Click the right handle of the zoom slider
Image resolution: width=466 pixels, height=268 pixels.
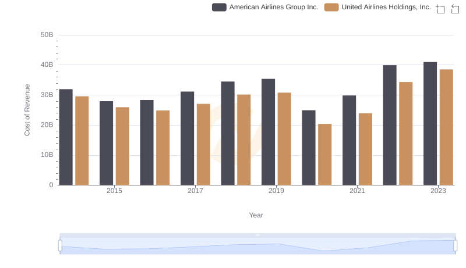tap(455, 245)
